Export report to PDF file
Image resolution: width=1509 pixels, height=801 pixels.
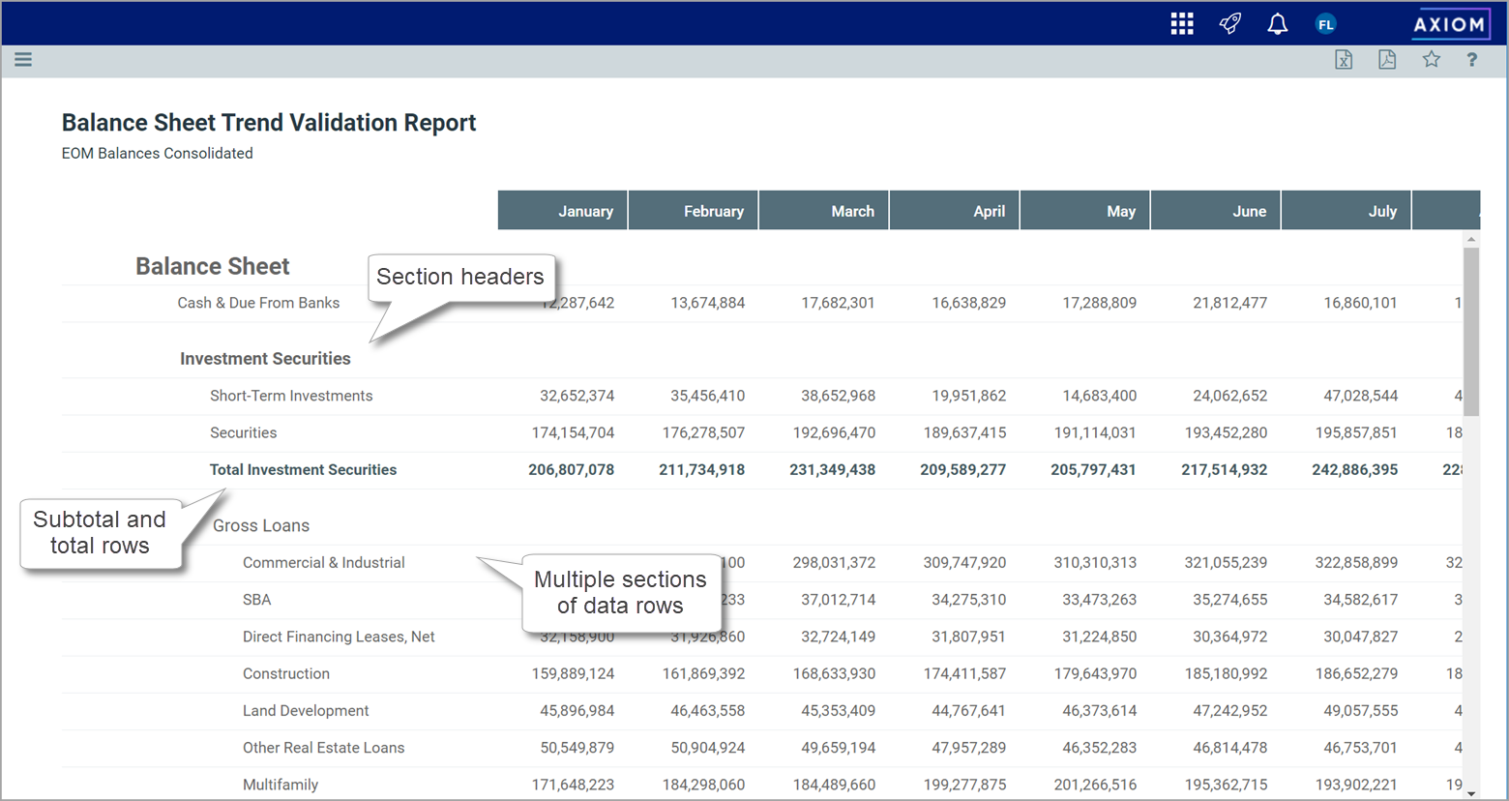(x=1387, y=60)
